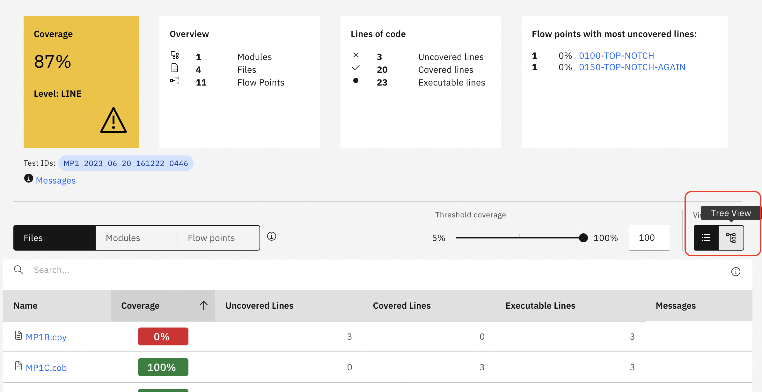Viewport: 762px width, 392px height.
Task: Select the Flow points filter
Action: [x=211, y=237]
